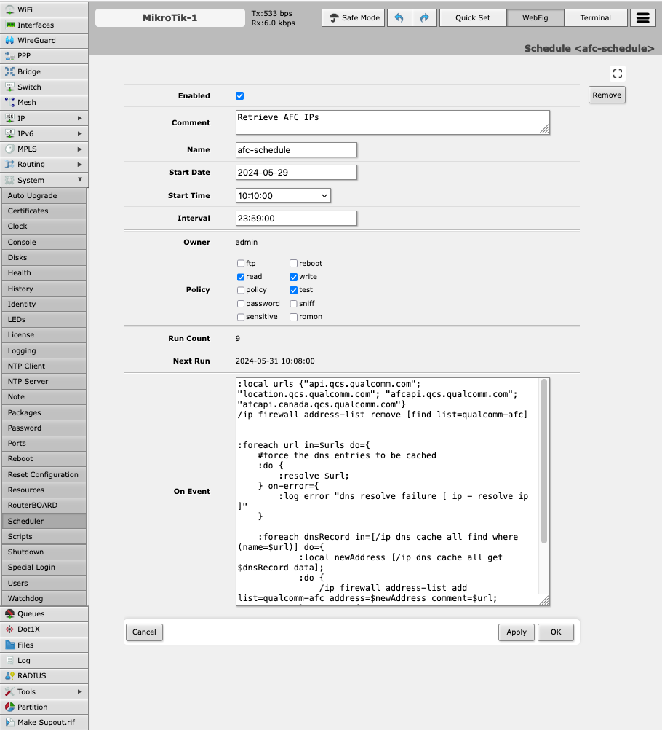
Task: Open Queues in the sidebar
Action: (x=44, y=614)
